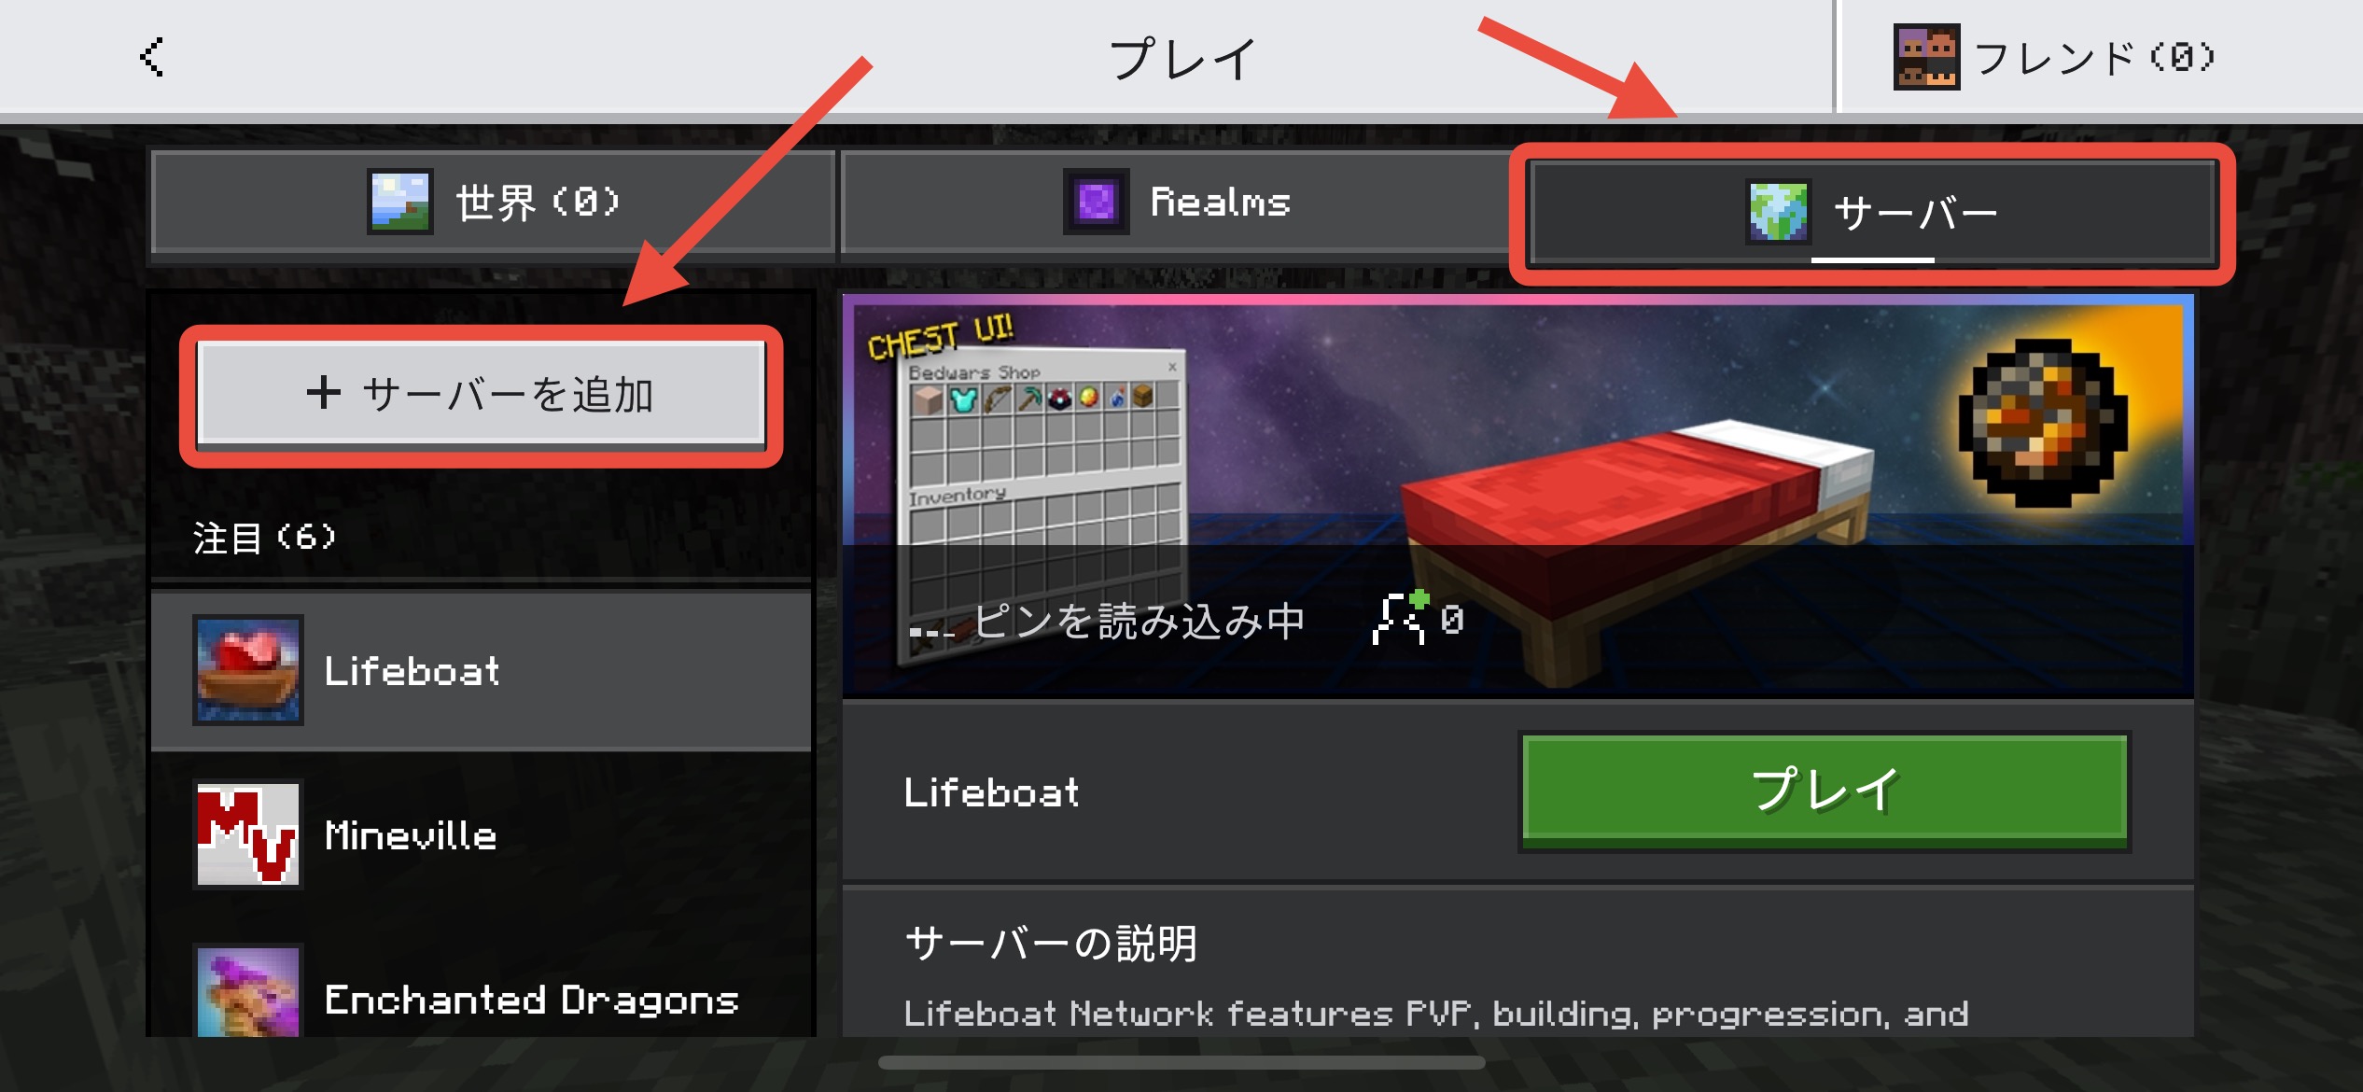Click the Lifeboat round logo badge

pyautogui.click(x=2043, y=423)
